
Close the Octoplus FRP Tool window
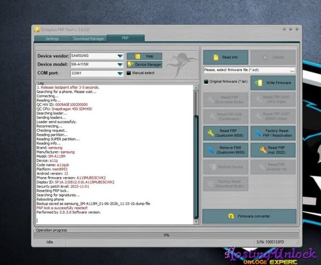coord(297,29)
